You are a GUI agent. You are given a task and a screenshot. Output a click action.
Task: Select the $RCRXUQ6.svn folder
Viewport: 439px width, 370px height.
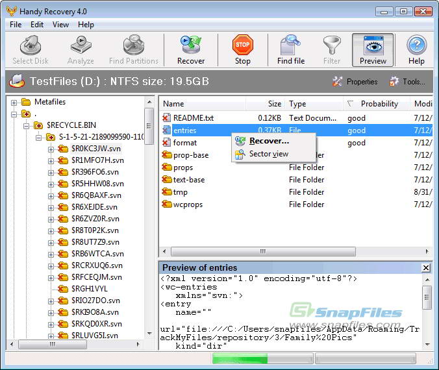tap(97, 265)
